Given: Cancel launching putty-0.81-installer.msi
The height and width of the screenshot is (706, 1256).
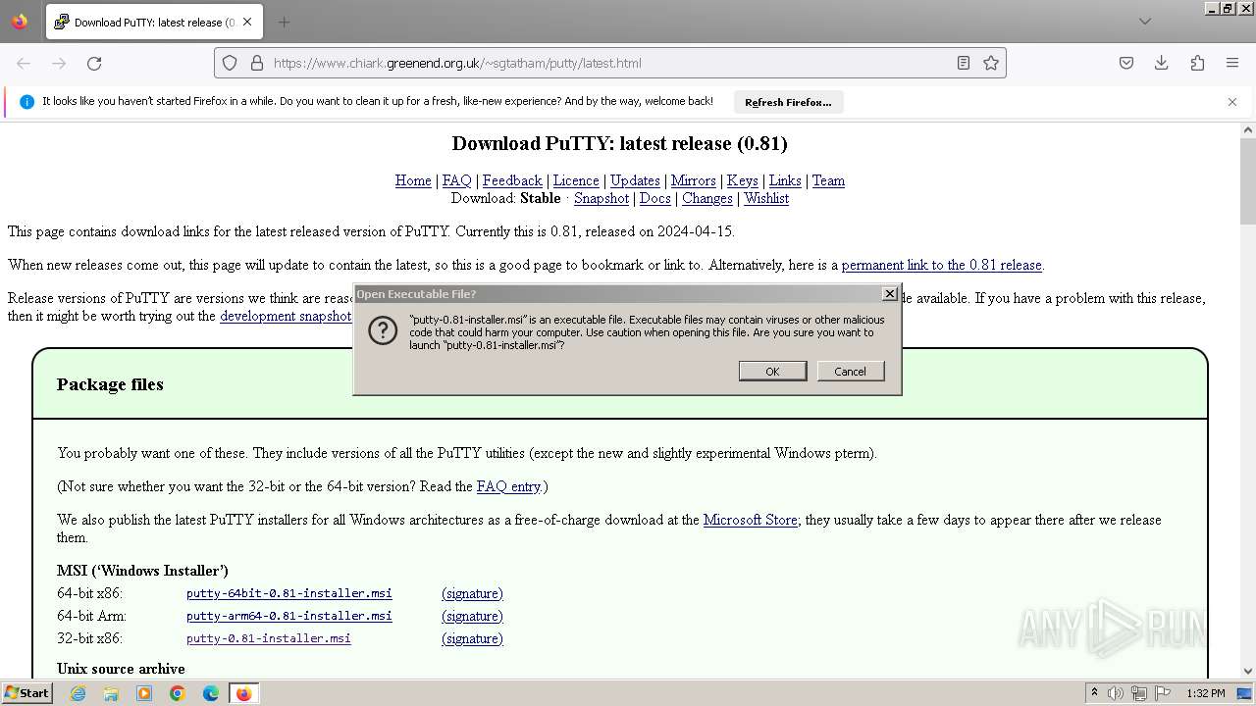Looking at the screenshot, I should [x=850, y=371].
